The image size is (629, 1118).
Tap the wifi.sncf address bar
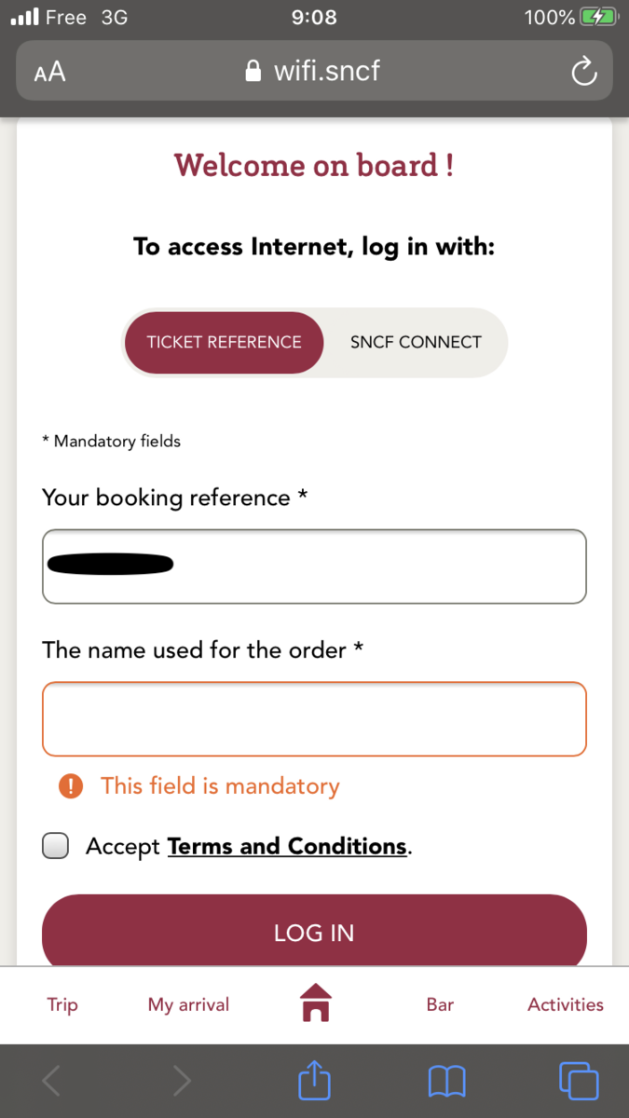point(314,72)
